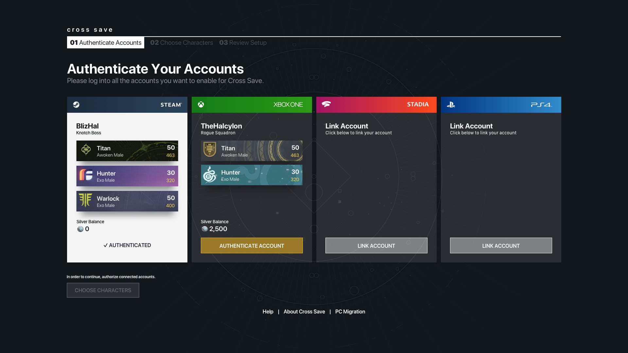The image size is (628, 353).
Task: Click the STADIA platform header label
Action: (x=418, y=105)
